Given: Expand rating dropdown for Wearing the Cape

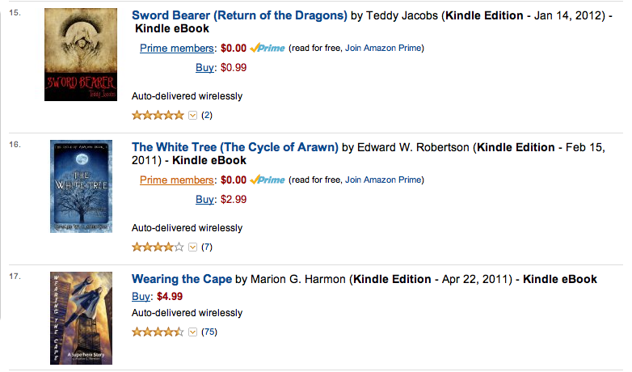Looking at the screenshot, I should pyautogui.click(x=192, y=332).
